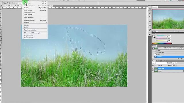
Task: Click the intersect selection mode icon
Action: (x=9, y=3)
